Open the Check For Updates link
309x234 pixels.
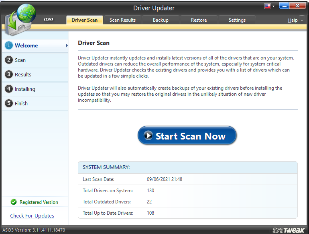tap(32, 216)
